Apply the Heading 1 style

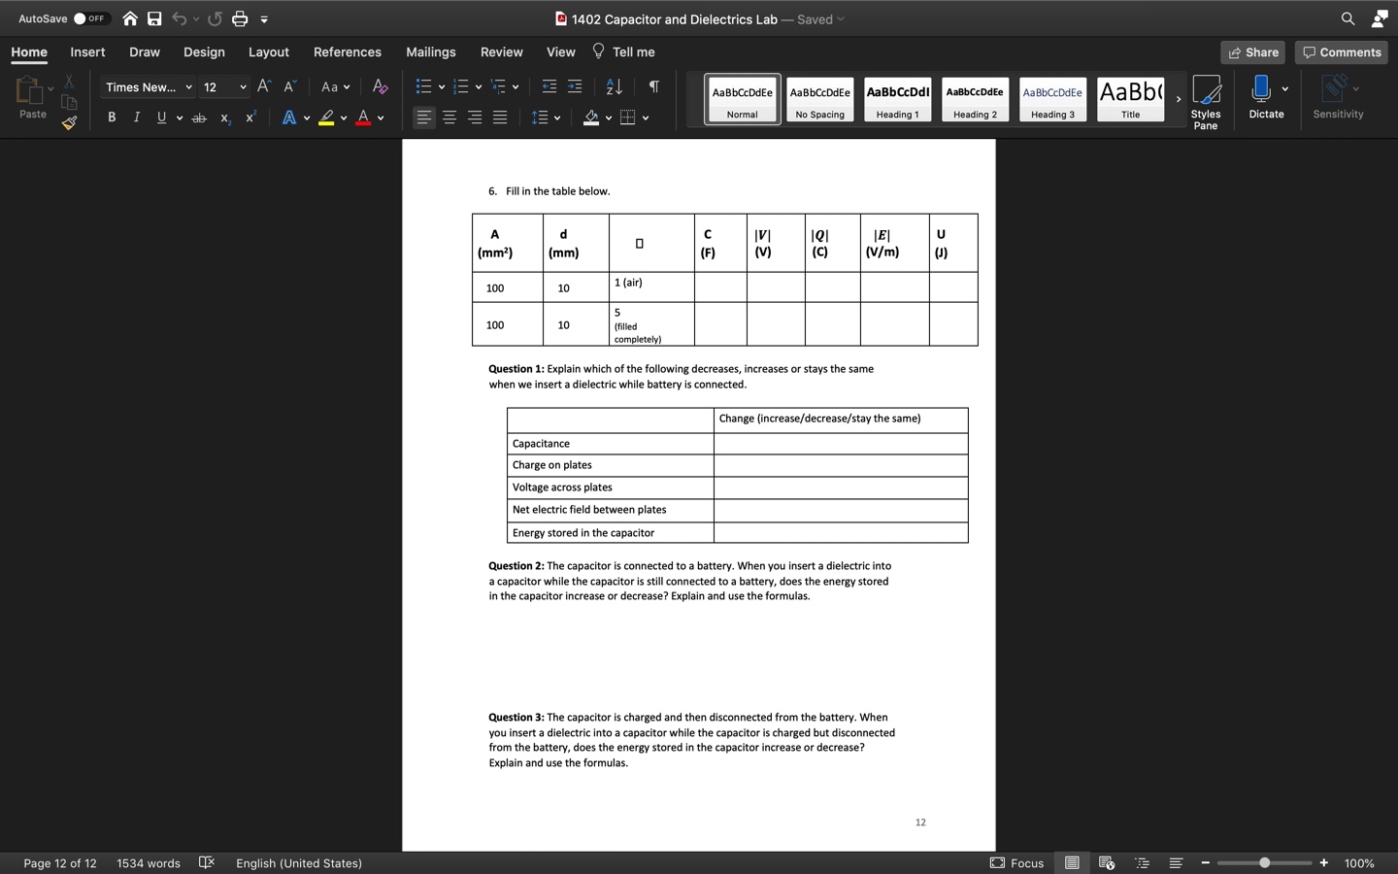898,99
